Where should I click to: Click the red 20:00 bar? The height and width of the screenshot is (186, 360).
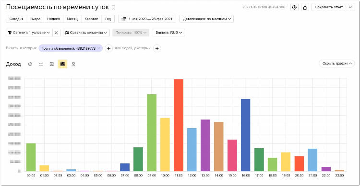point(299,164)
